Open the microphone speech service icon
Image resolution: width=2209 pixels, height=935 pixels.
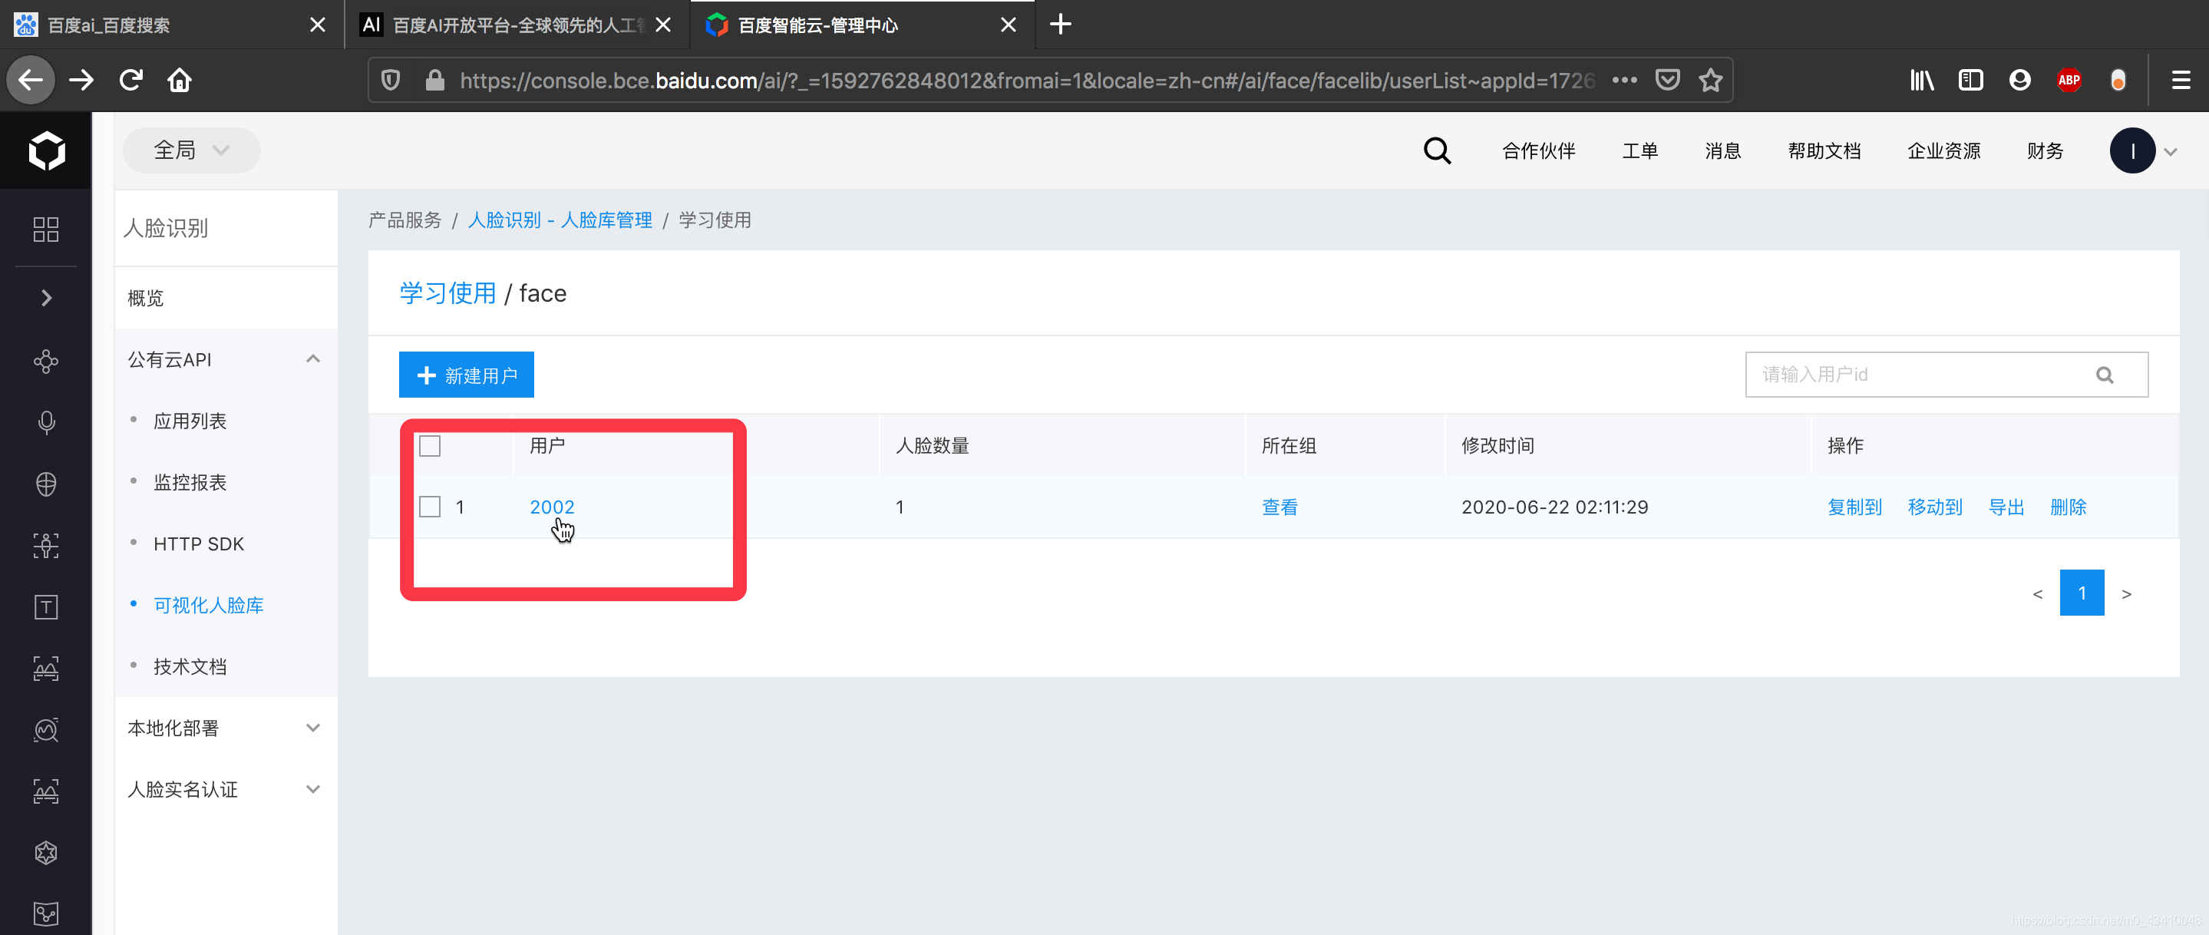coord(46,422)
